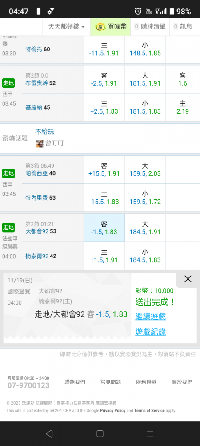Open 常見問題 footer link
This screenshot has height=446, width=200.
(x=111, y=382)
